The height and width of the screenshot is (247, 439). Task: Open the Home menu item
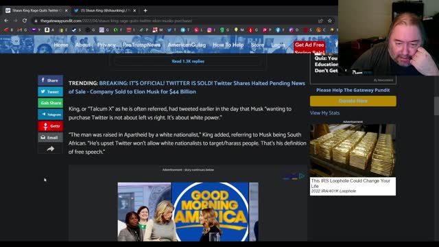point(61,45)
